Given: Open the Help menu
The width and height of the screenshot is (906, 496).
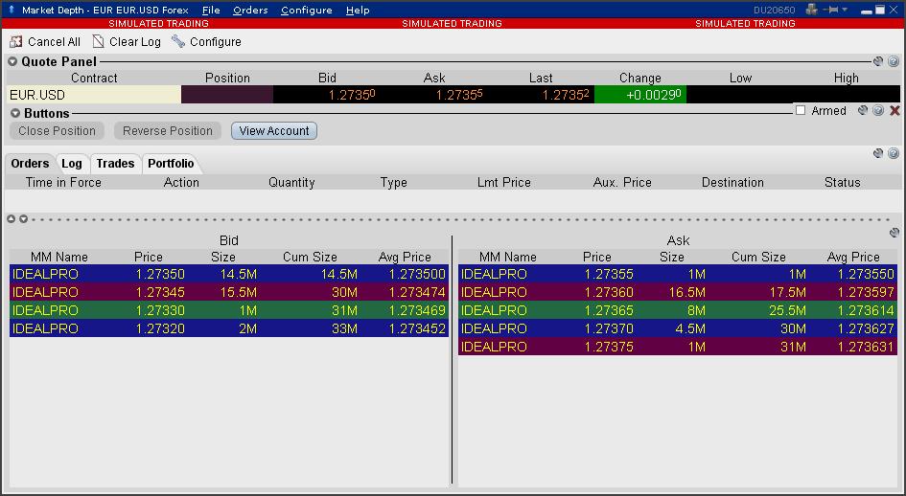Looking at the screenshot, I should (x=358, y=11).
